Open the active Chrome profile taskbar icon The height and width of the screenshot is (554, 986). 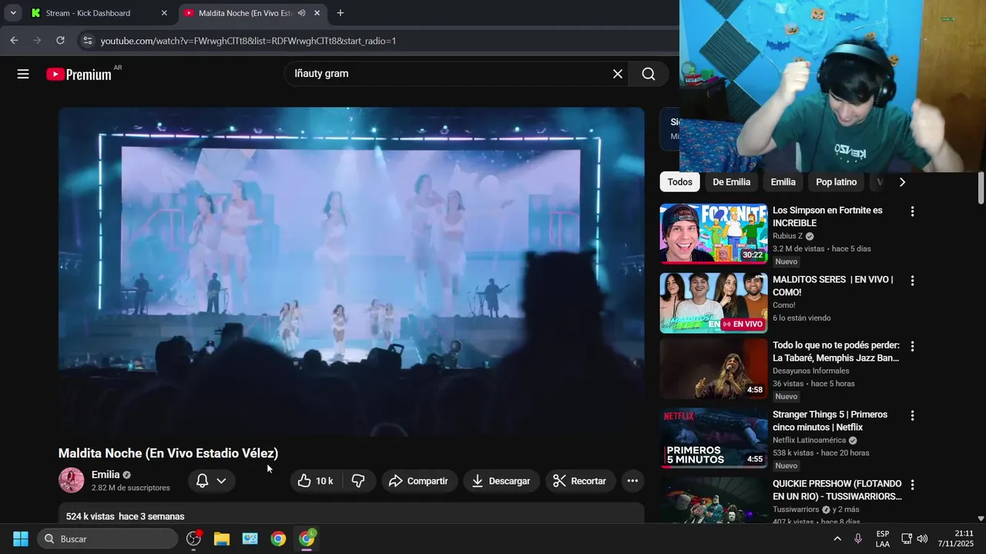tap(307, 539)
